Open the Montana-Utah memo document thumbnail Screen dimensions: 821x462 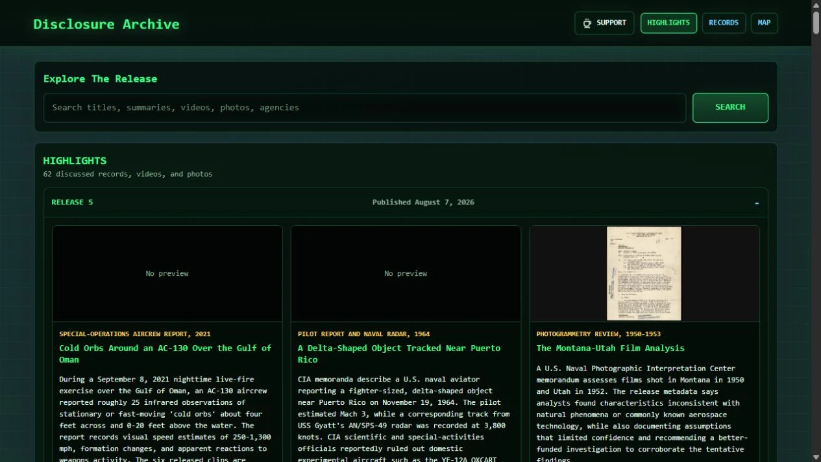coord(644,273)
